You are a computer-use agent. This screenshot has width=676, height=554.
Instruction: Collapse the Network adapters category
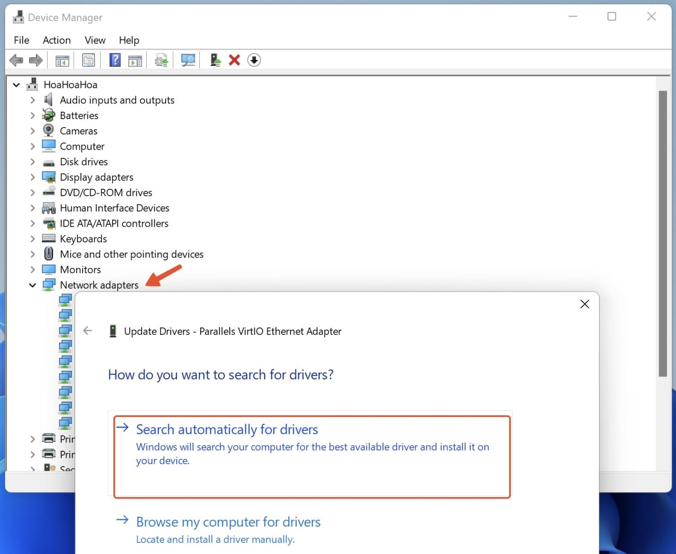pos(32,285)
